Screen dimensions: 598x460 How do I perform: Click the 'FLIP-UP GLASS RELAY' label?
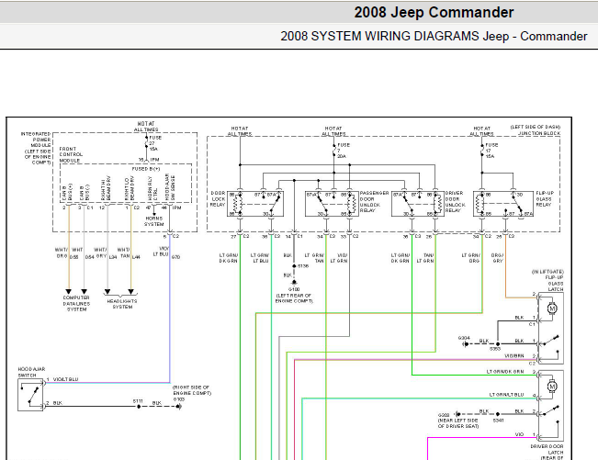point(545,199)
